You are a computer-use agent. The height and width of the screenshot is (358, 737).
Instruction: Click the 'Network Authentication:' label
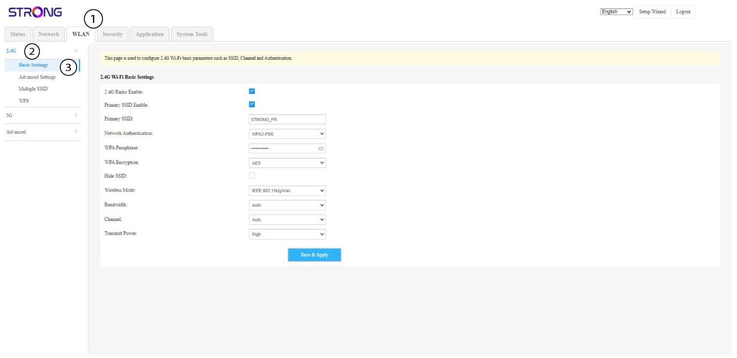129,133
